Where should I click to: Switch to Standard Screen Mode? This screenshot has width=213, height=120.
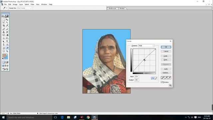(3, 66)
